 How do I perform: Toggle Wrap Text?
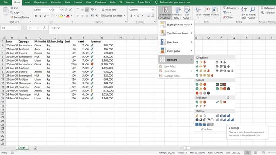tap(109, 9)
